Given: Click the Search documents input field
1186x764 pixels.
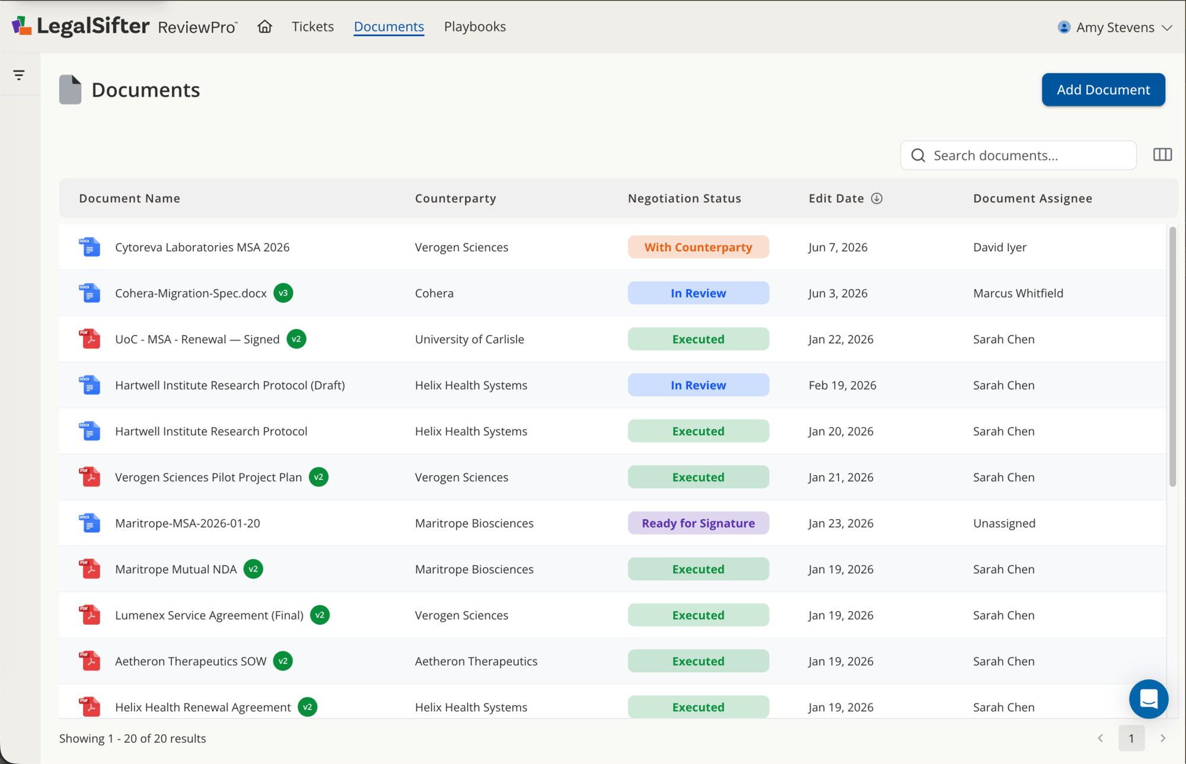Looking at the screenshot, I should pos(1018,155).
